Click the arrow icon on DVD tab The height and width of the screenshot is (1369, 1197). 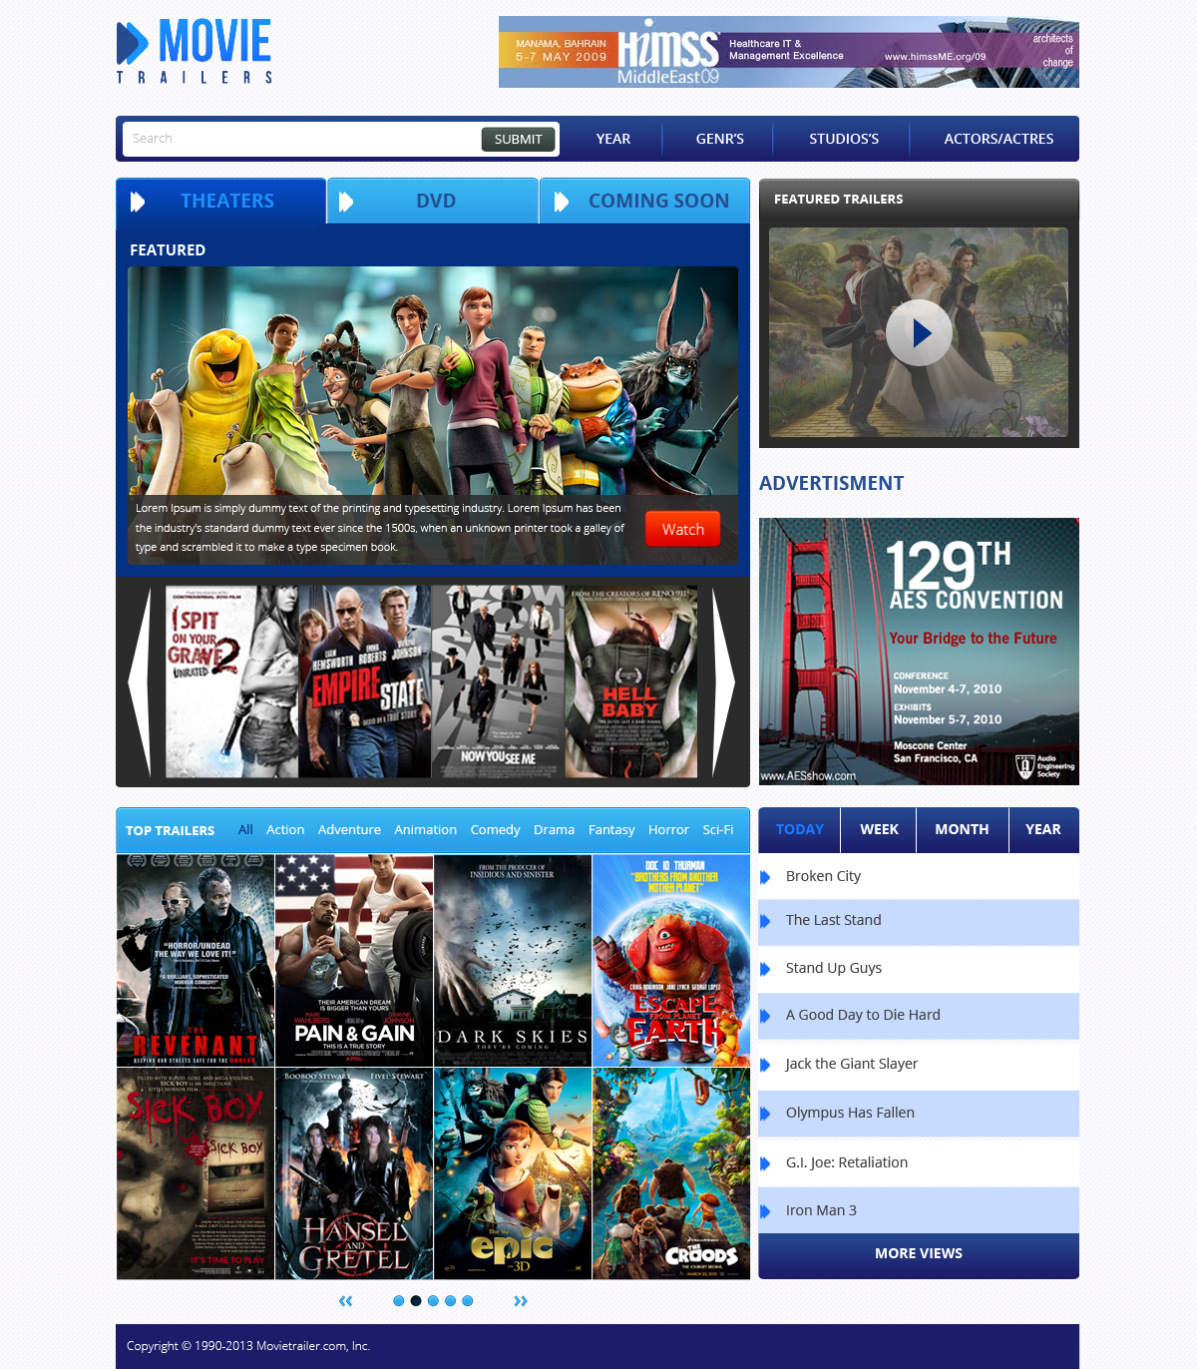(346, 202)
